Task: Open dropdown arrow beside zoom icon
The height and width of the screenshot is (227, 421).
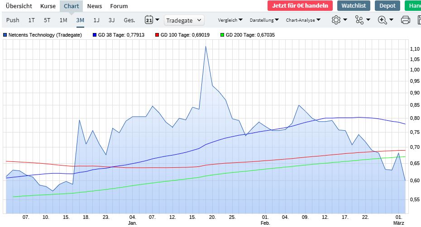Action: (x=391, y=19)
